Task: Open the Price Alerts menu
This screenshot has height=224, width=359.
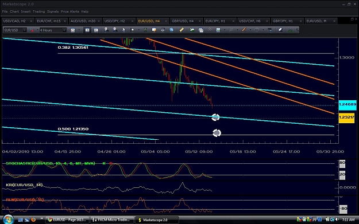Action: point(70,11)
